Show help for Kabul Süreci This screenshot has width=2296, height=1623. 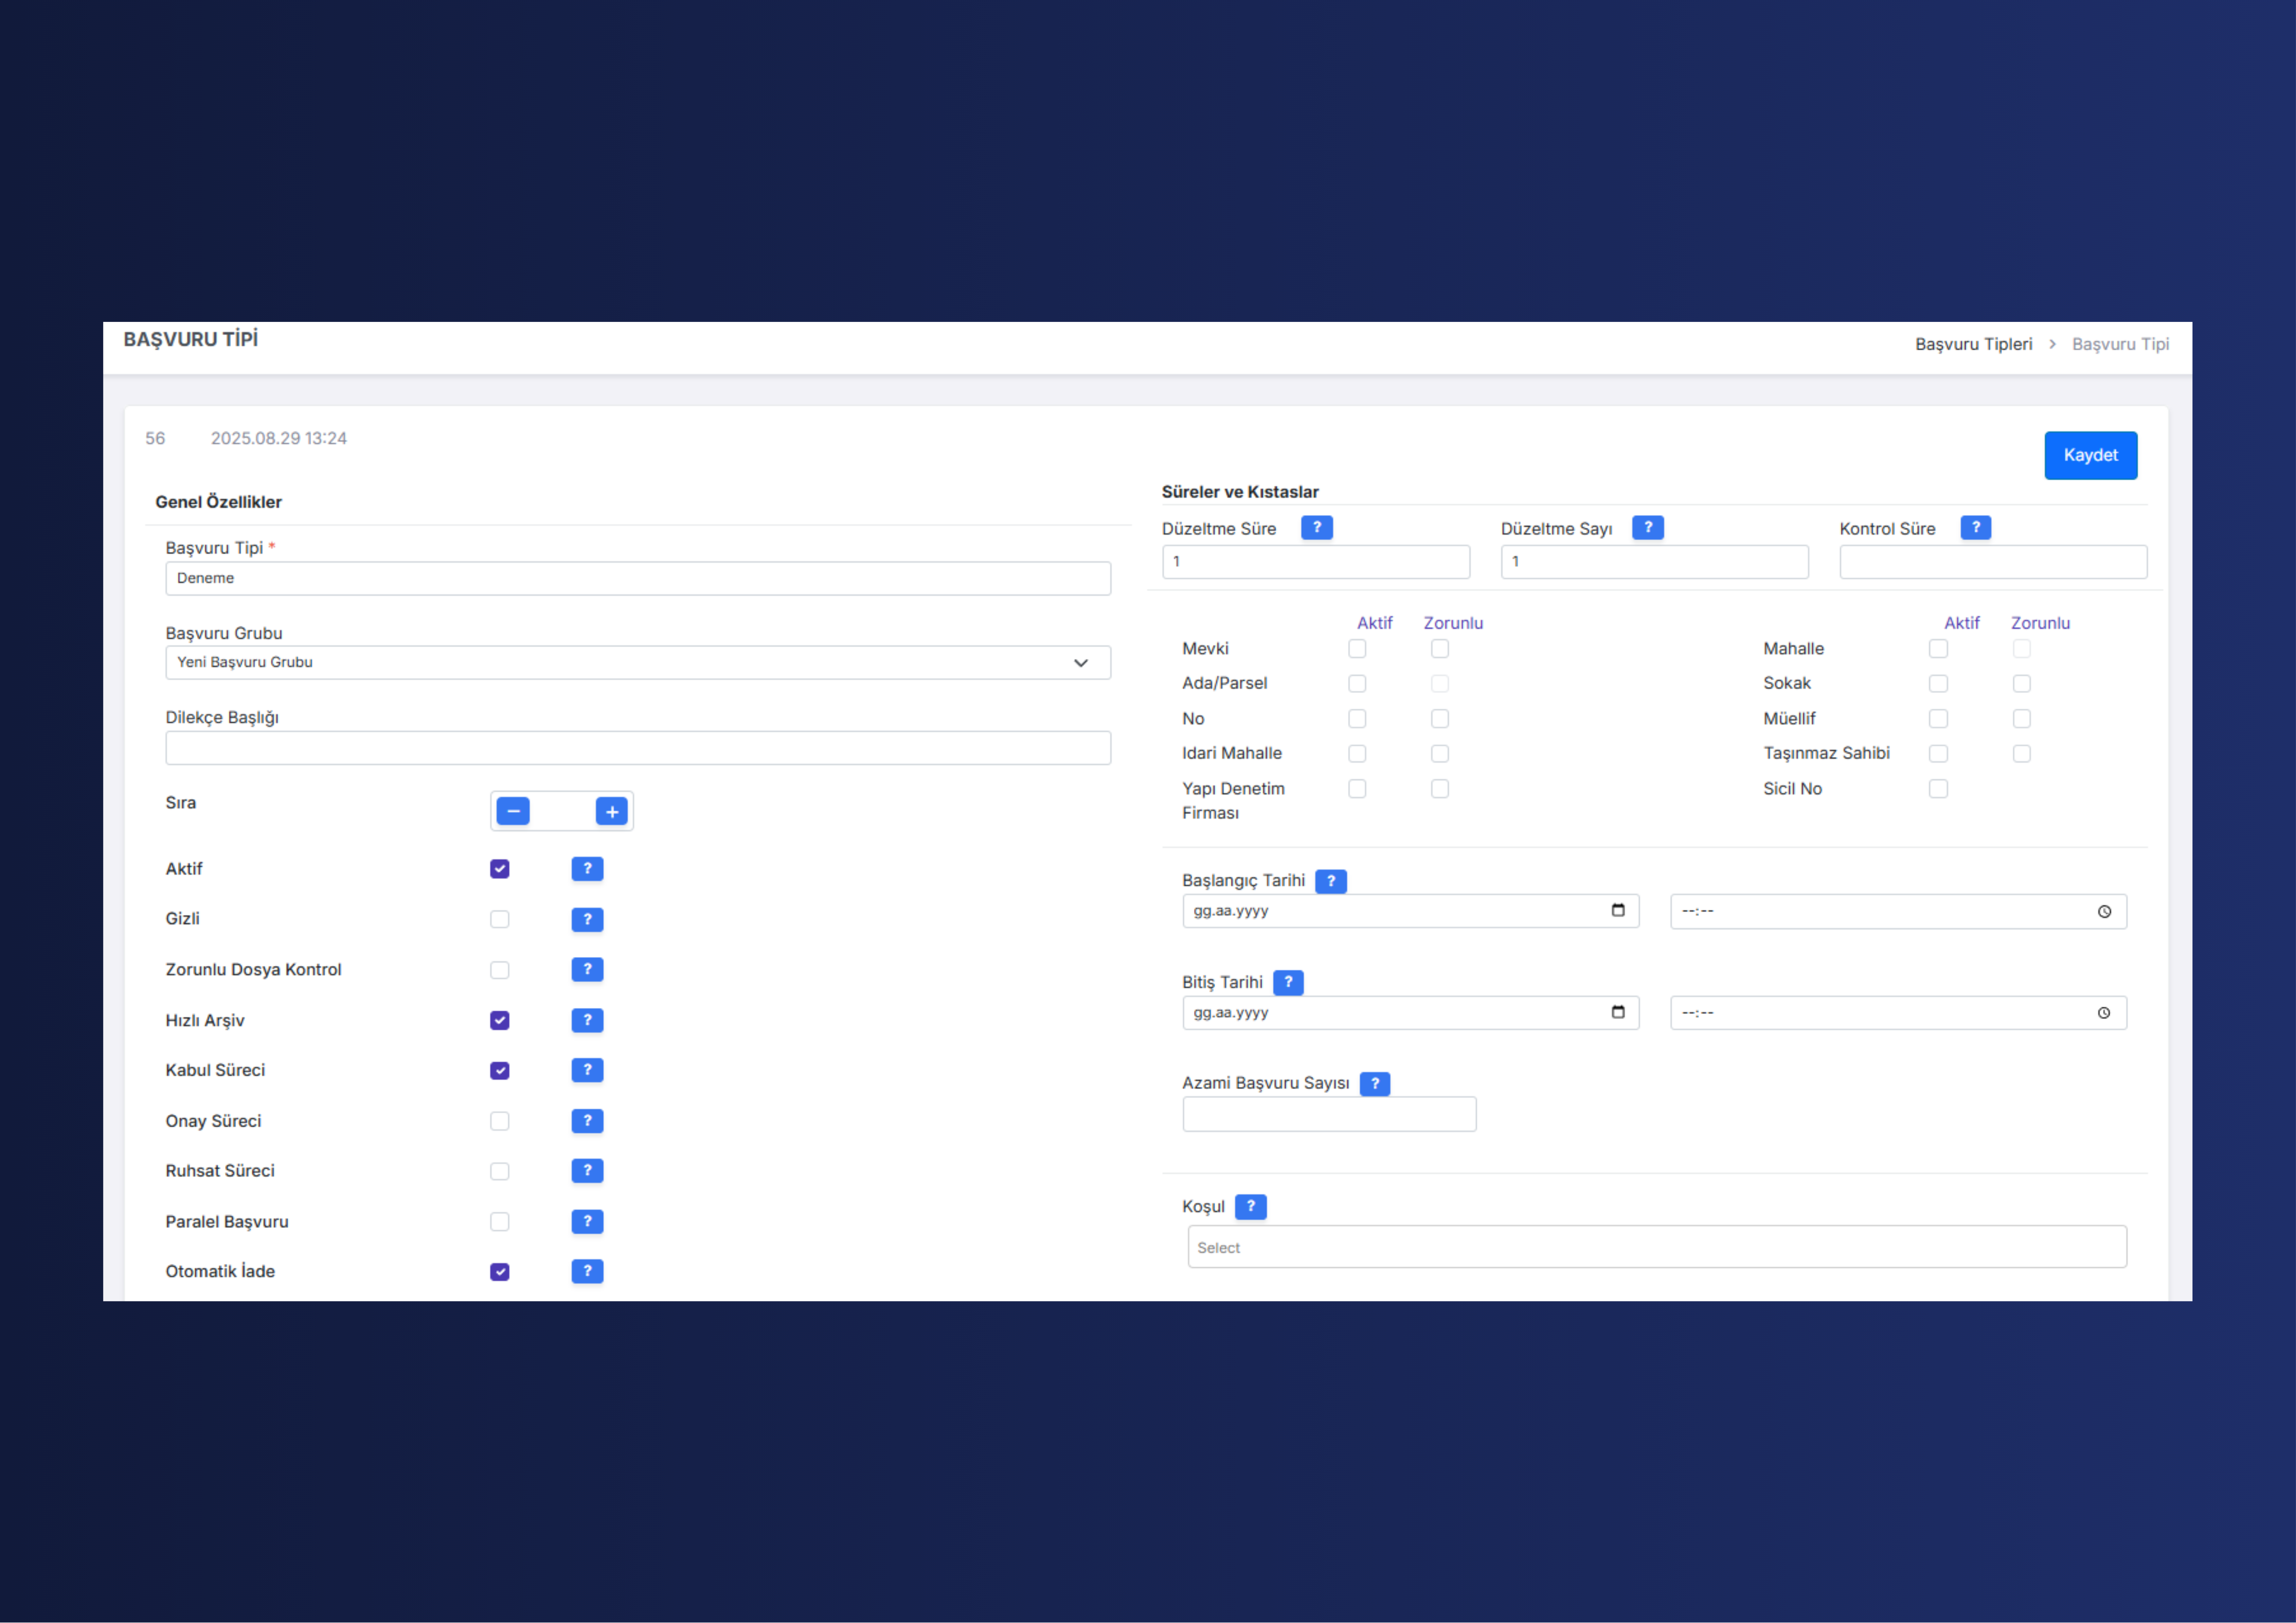pyautogui.click(x=587, y=1070)
